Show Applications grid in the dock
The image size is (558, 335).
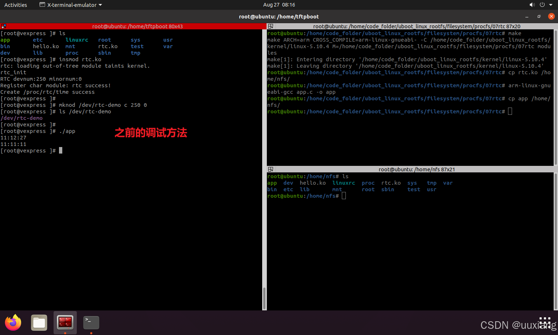[x=545, y=323]
